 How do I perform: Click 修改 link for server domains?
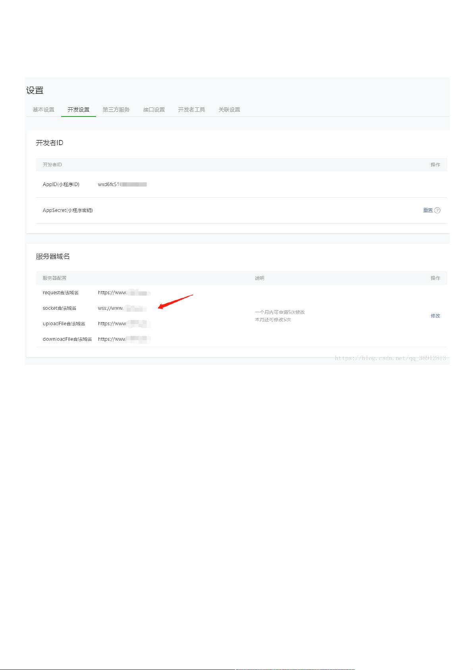point(435,316)
